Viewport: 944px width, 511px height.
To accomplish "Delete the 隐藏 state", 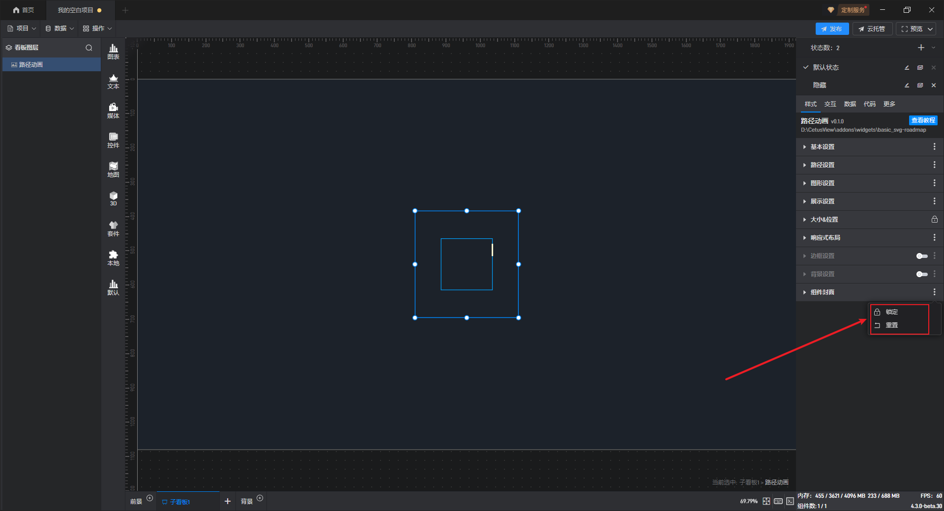I will tap(934, 85).
